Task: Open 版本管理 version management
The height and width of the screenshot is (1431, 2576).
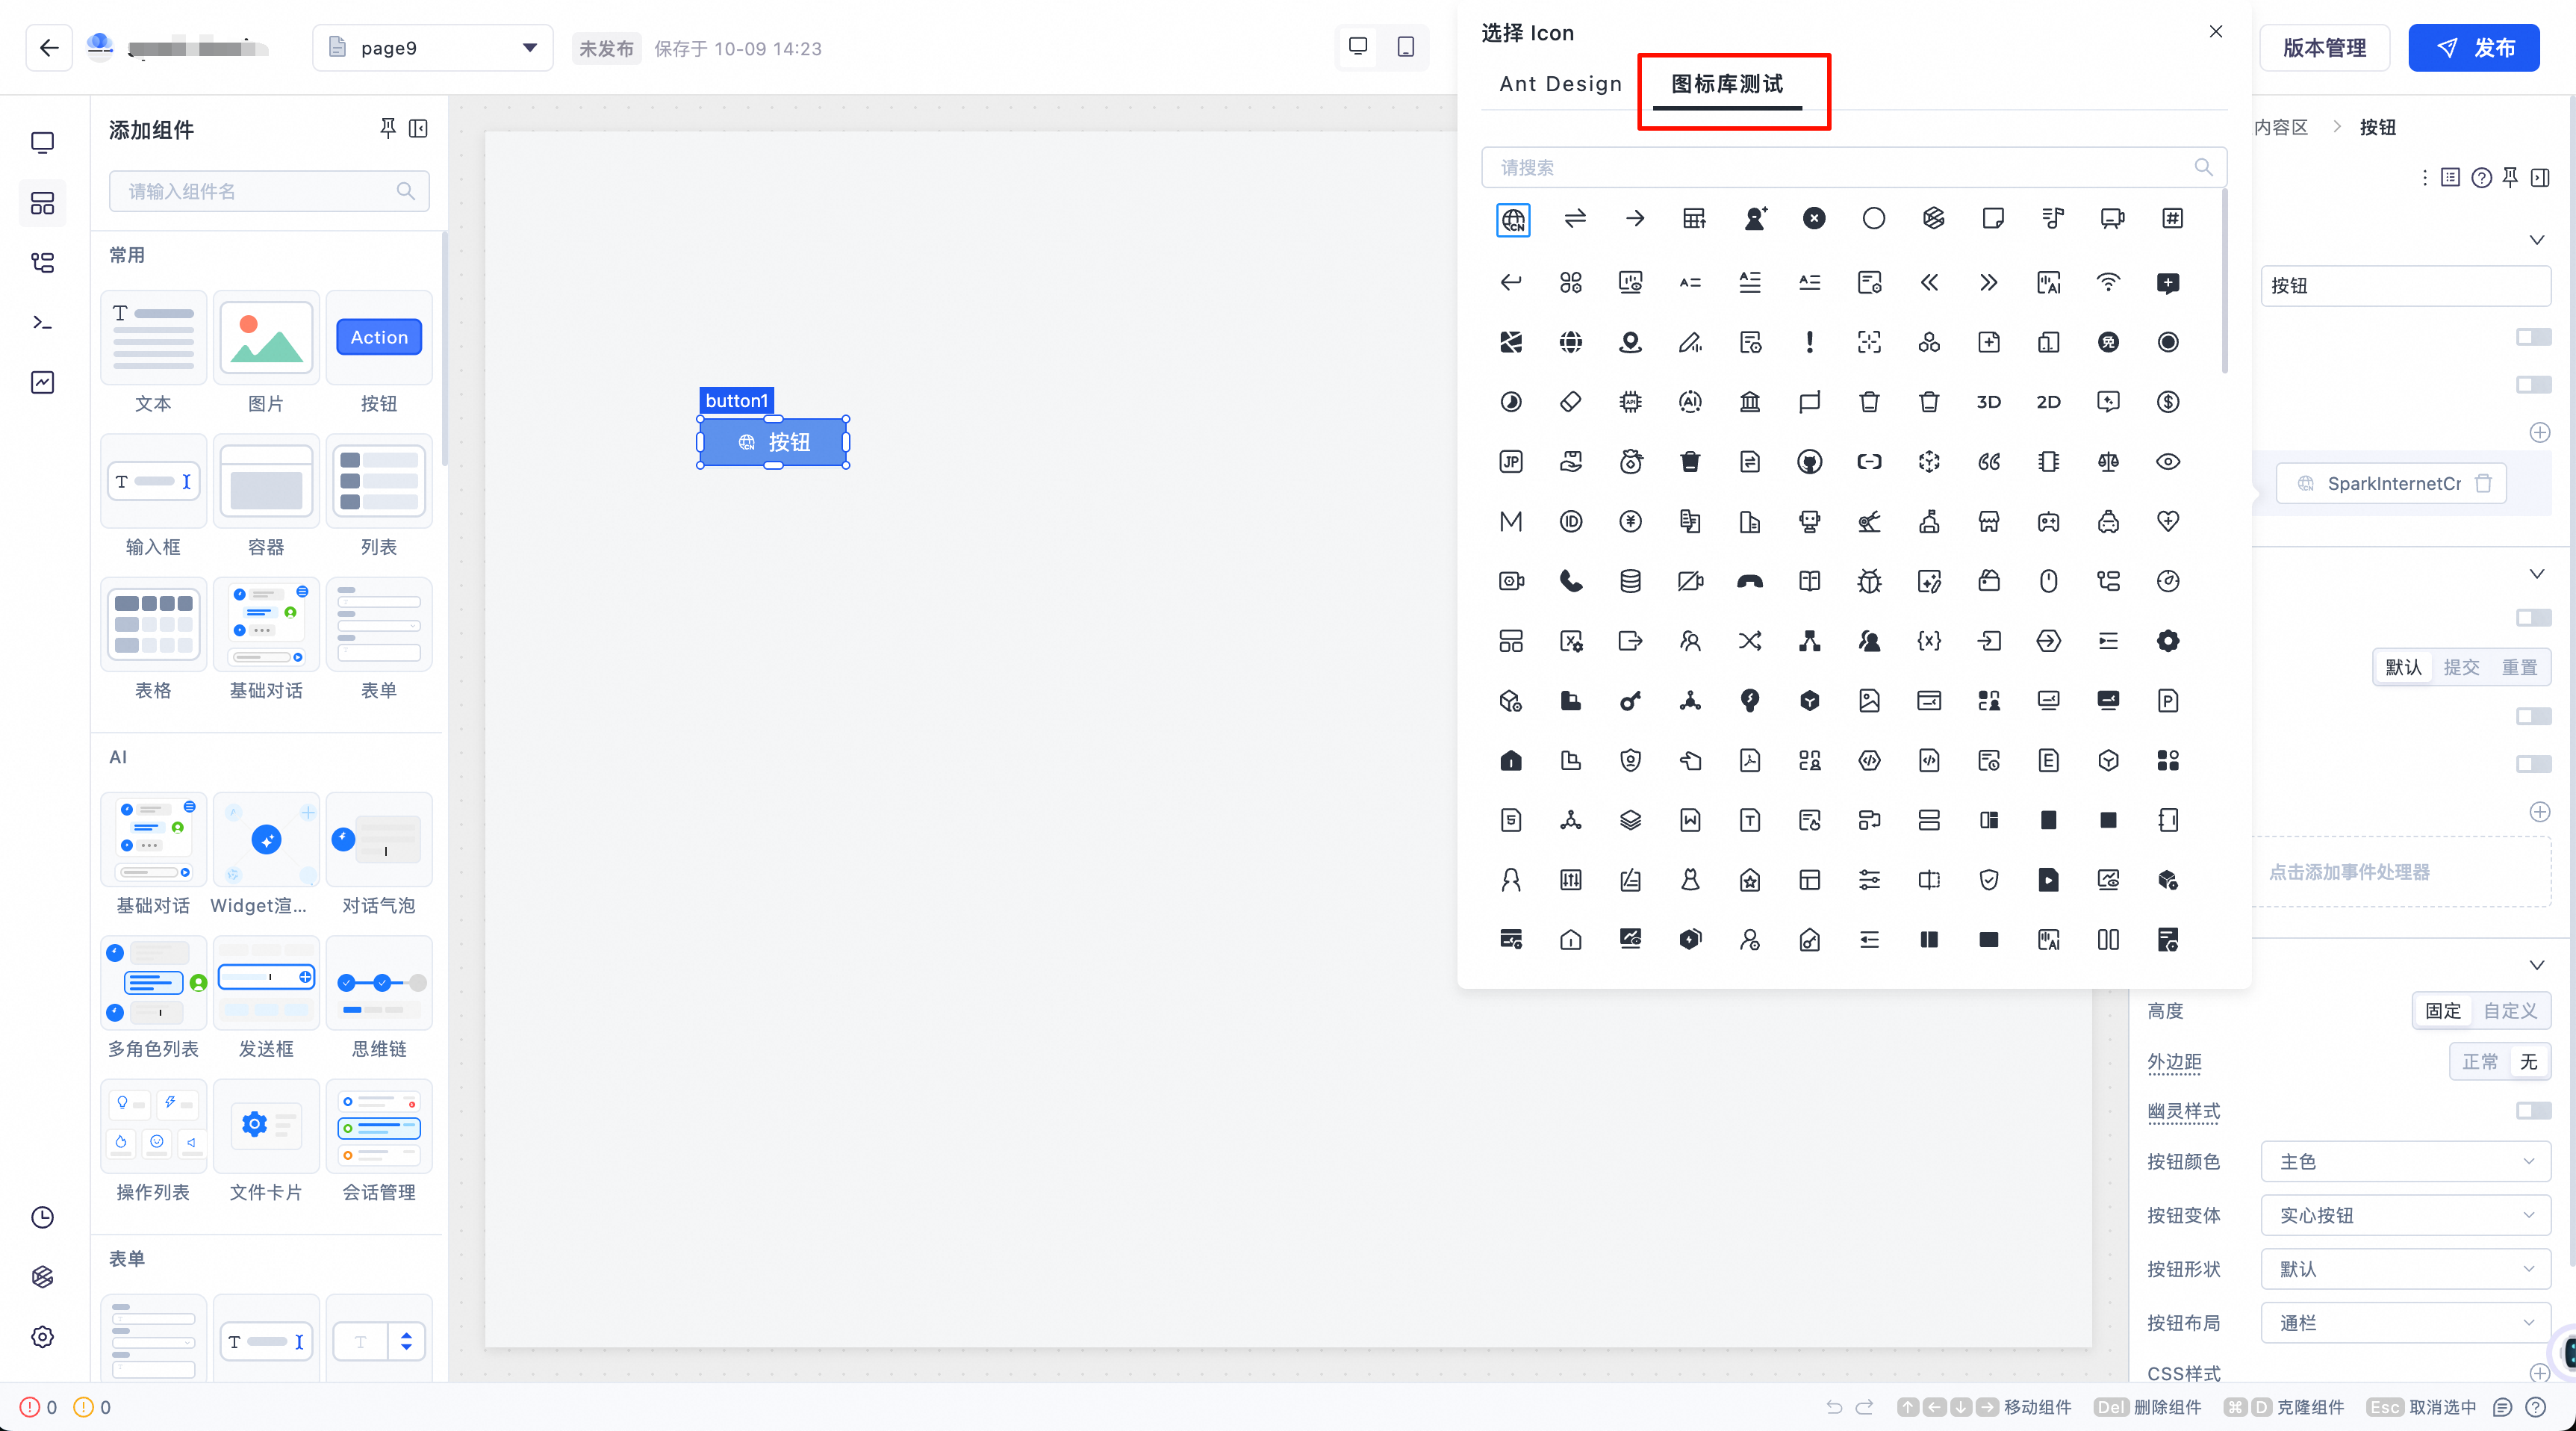Action: pyautogui.click(x=2324, y=48)
